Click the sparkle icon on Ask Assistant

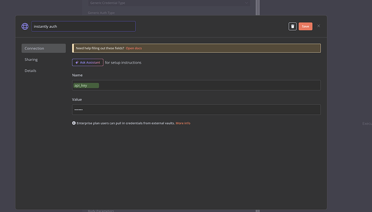(77, 62)
